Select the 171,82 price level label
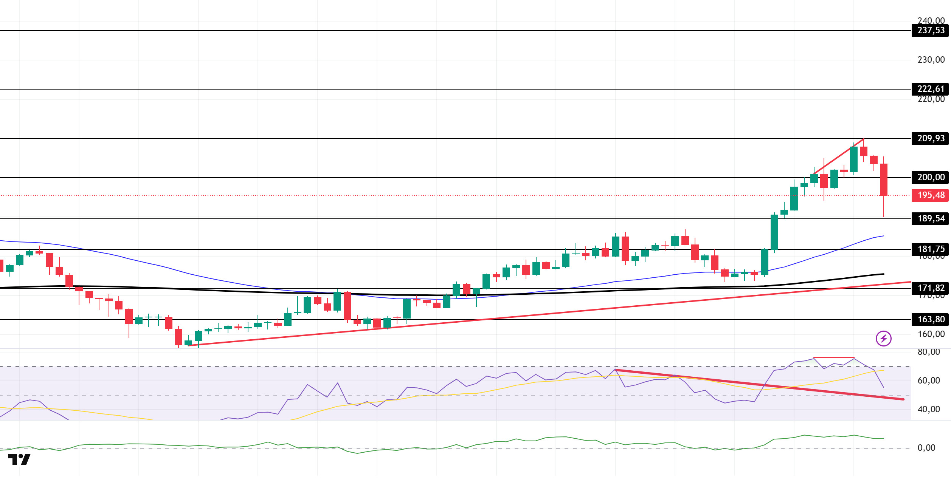 (x=931, y=288)
